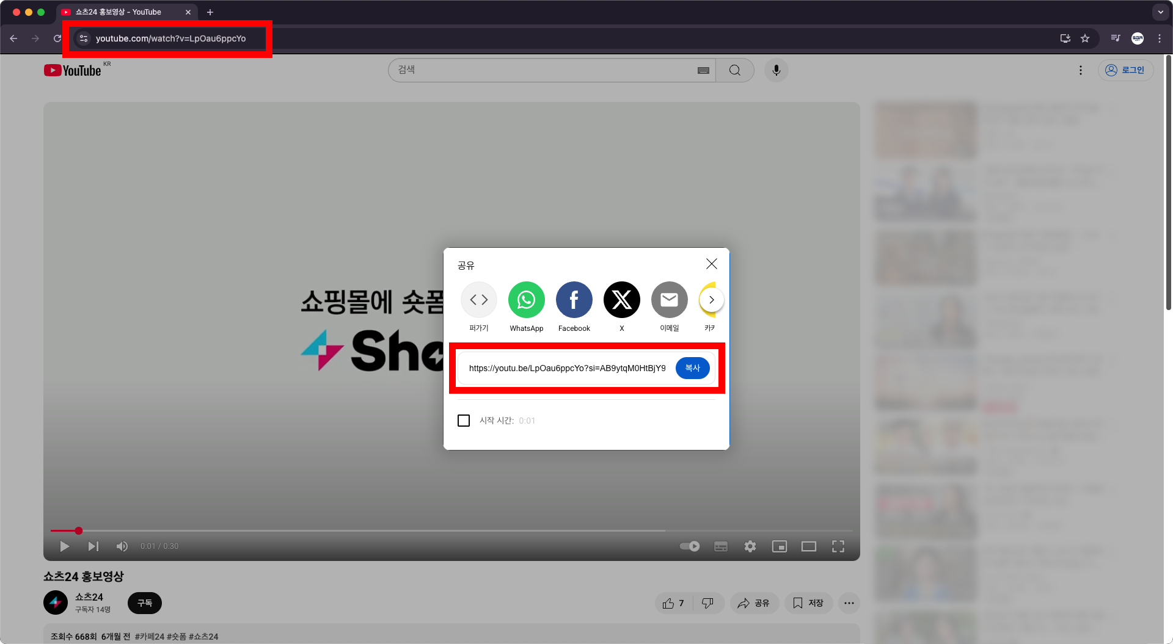Dislike the video
This screenshot has height=644, width=1173.
(x=708, y=603)
